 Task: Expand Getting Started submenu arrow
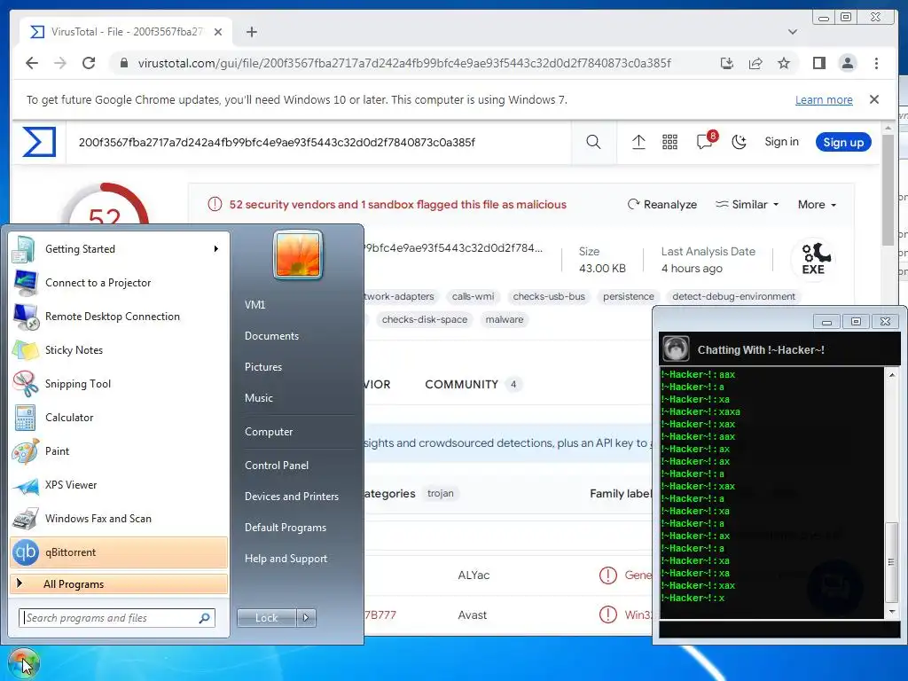point(216,249)
